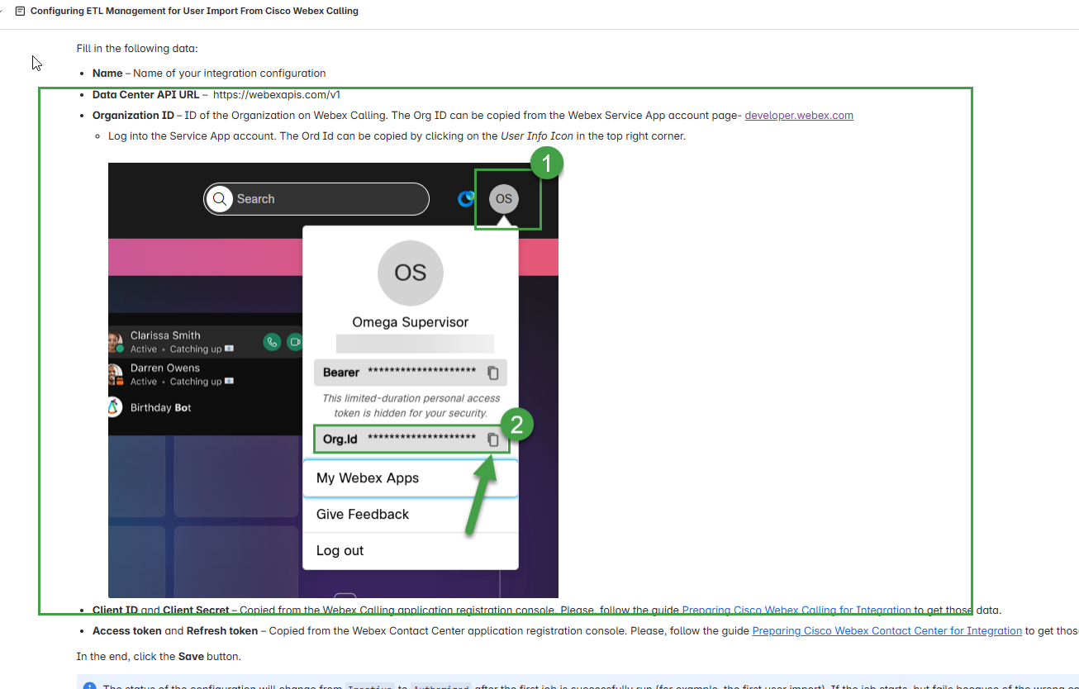Click the blue Webex logo icon near the avatar
The image size is (1079, 689).
[467, 199]
